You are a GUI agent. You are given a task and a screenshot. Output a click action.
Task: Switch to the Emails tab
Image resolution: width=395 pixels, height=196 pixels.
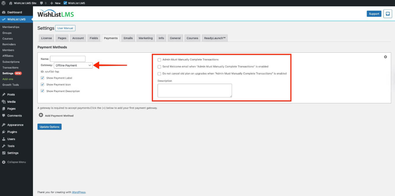[x=128, y=38]
